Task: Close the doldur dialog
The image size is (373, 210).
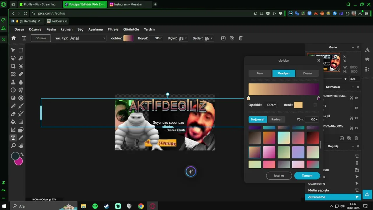Action: [x=319, y=60]
